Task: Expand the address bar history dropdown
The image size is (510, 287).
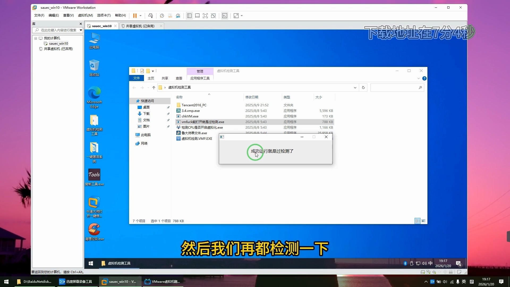Action: (x=355, y=87)
